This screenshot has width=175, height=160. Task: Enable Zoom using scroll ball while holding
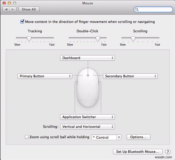(x=27, y=137)
